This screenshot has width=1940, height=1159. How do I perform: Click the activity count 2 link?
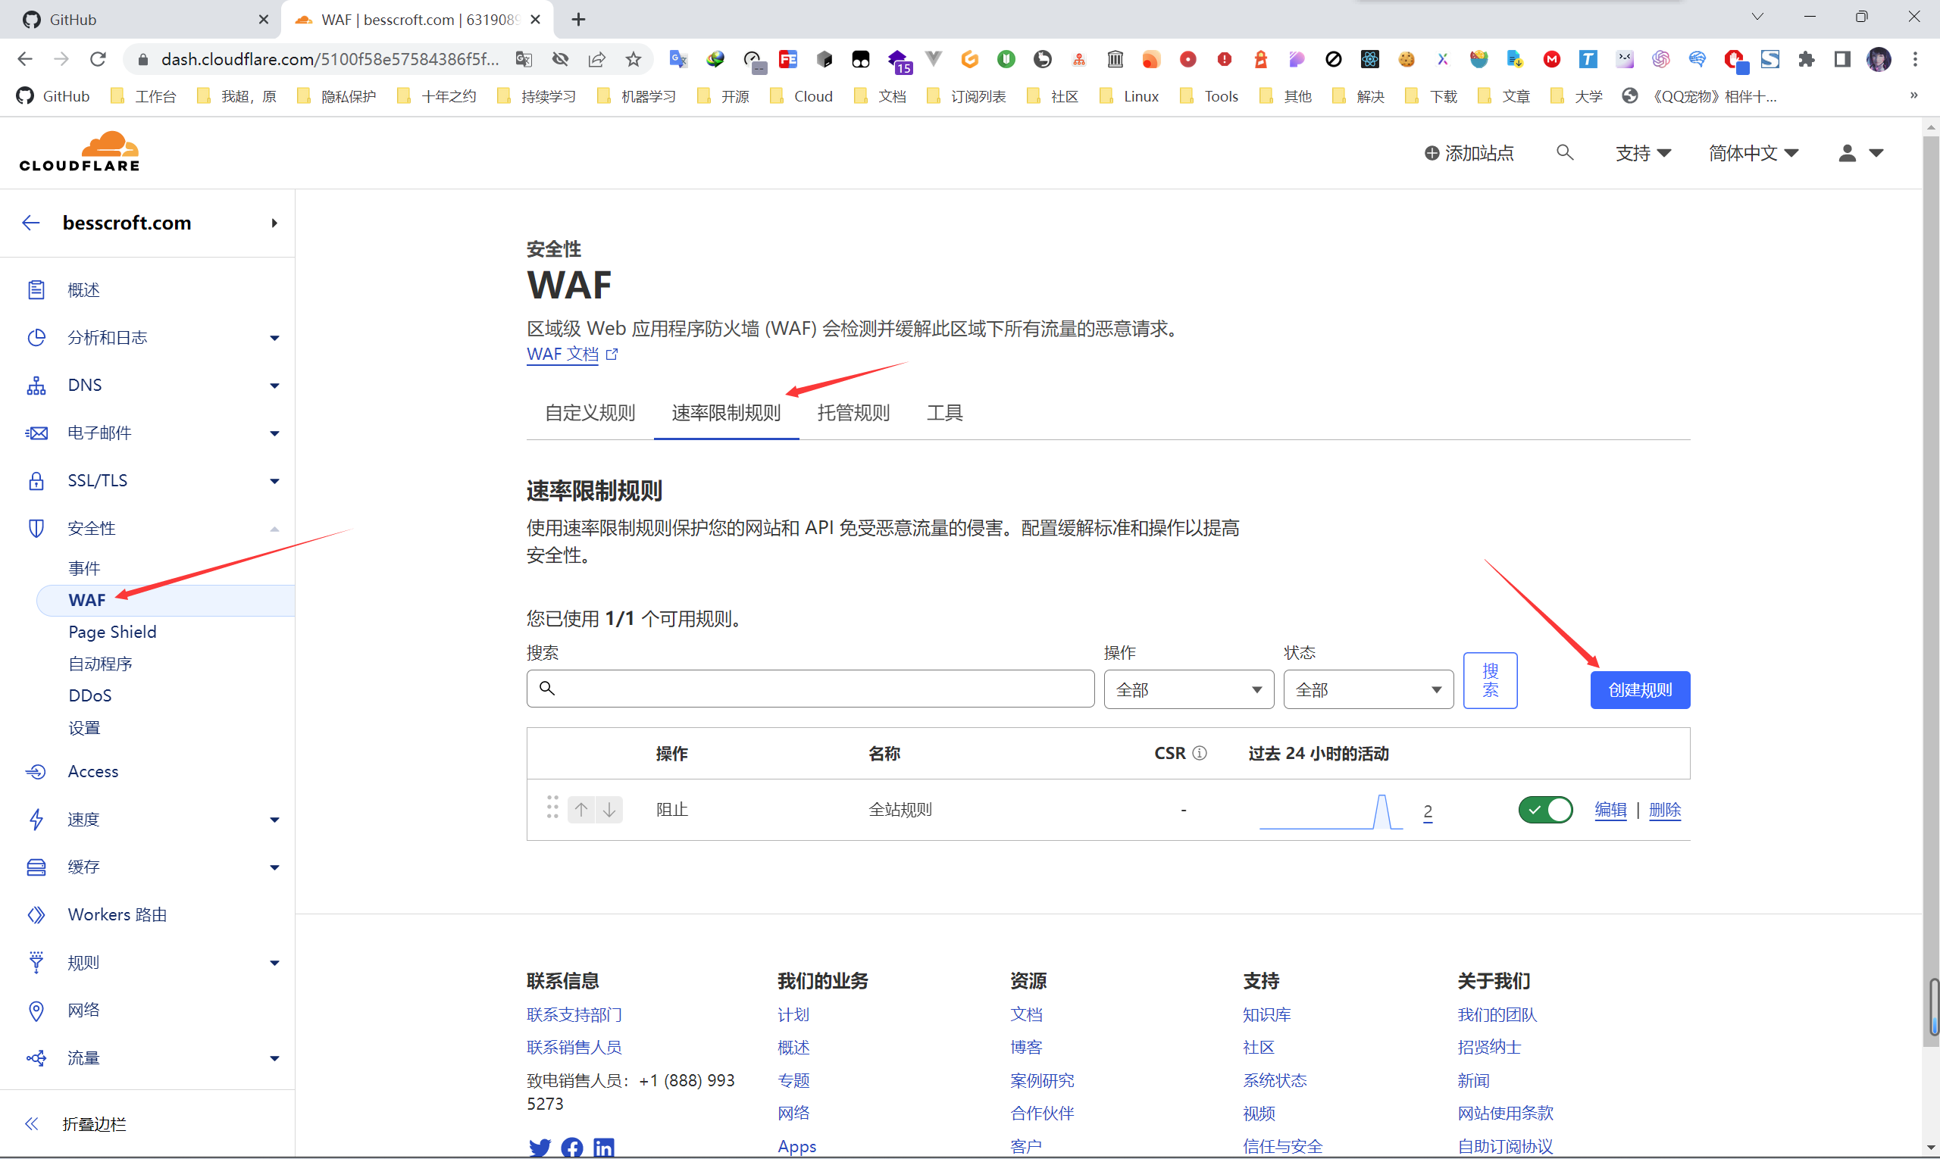pyautogui.click(x=1428, y=811)
